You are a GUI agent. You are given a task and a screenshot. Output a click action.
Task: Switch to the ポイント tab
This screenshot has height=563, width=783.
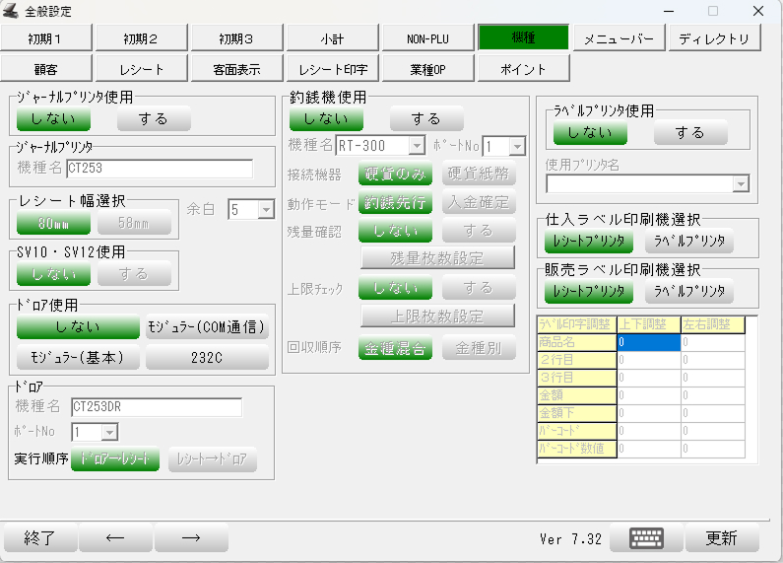coord(523,69)
